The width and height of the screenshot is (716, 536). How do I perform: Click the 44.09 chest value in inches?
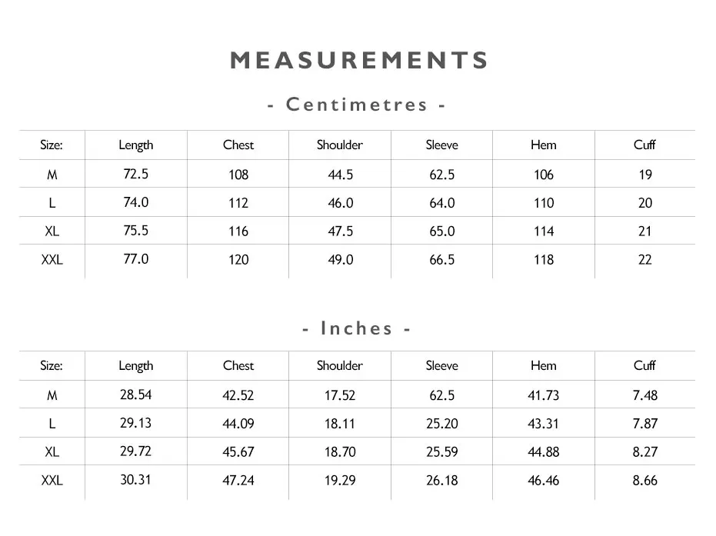click(x=238, y=423)
